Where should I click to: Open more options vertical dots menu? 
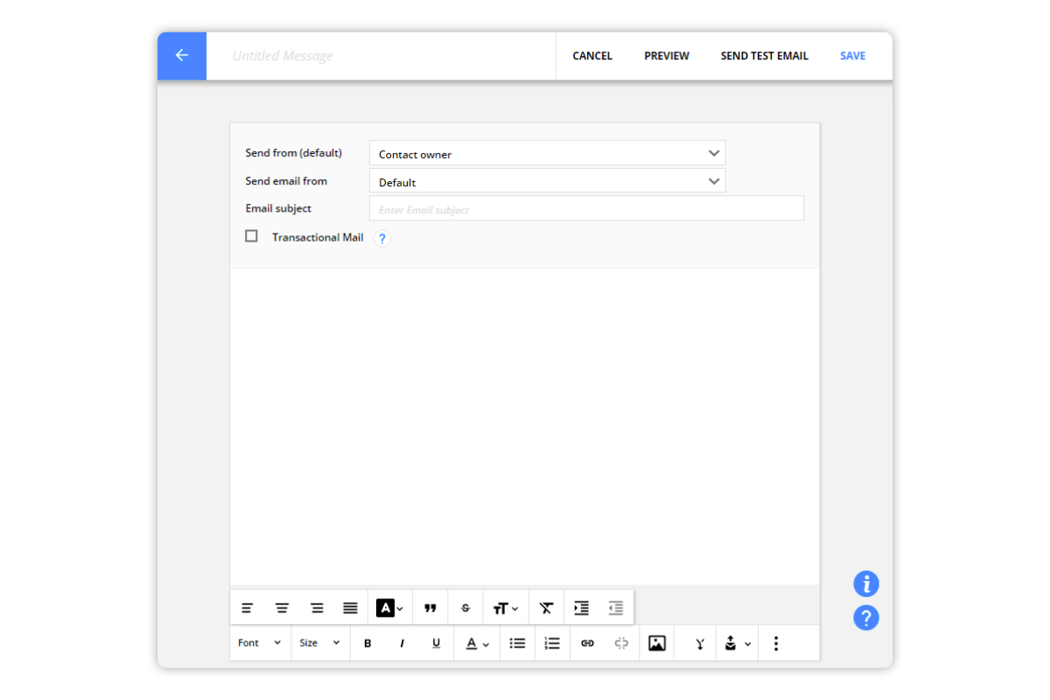pos(776,643)
